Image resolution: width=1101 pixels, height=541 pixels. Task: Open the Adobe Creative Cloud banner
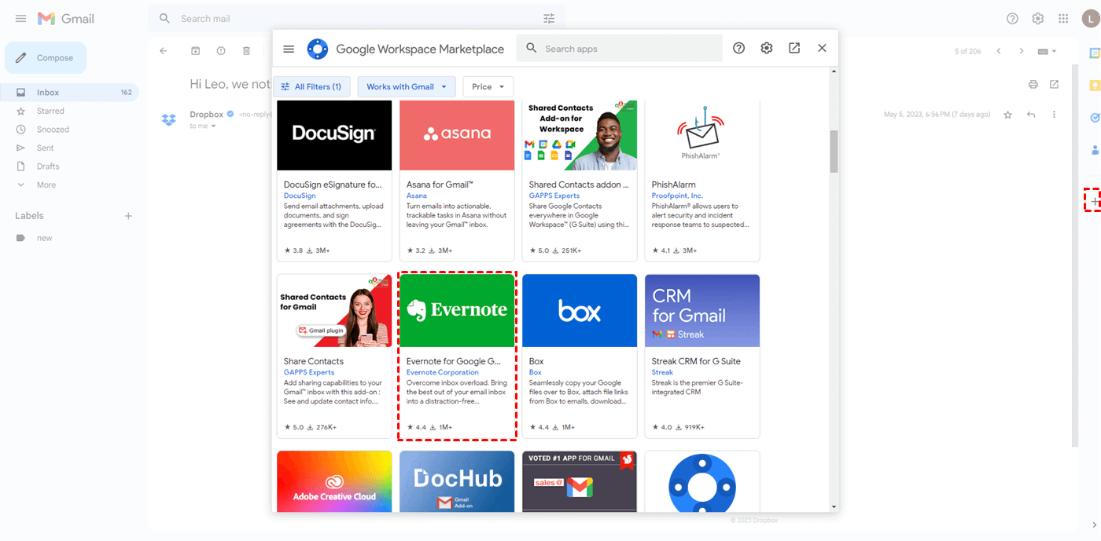334,481
